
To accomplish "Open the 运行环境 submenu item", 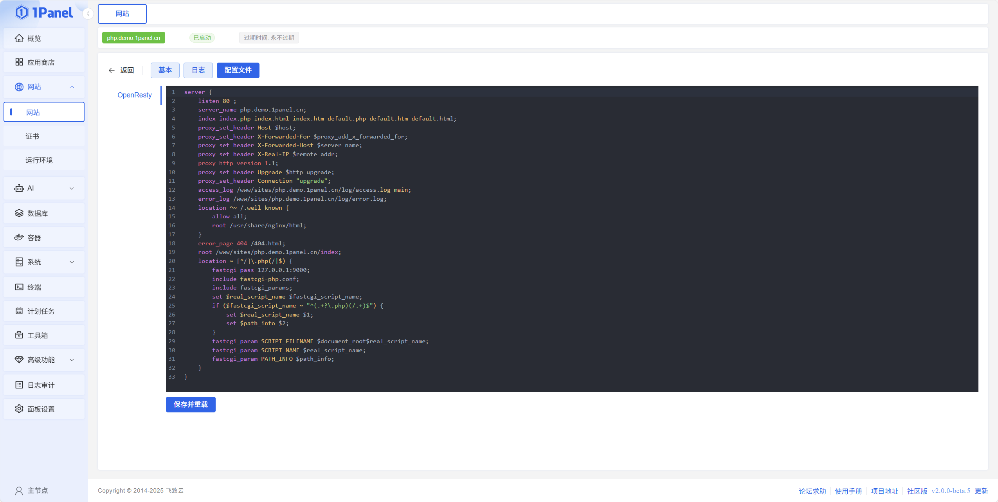I will coord(44,160).
